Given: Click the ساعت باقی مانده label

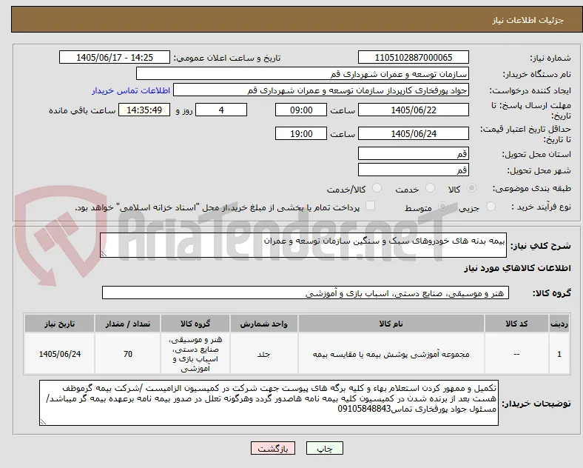Looking at the screenshot, I should coord(82,110).
